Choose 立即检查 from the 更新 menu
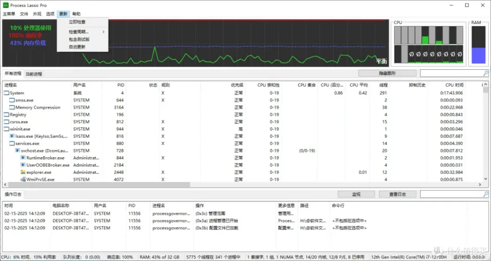Viewport: 491px width, 261px height. (82, 22)
